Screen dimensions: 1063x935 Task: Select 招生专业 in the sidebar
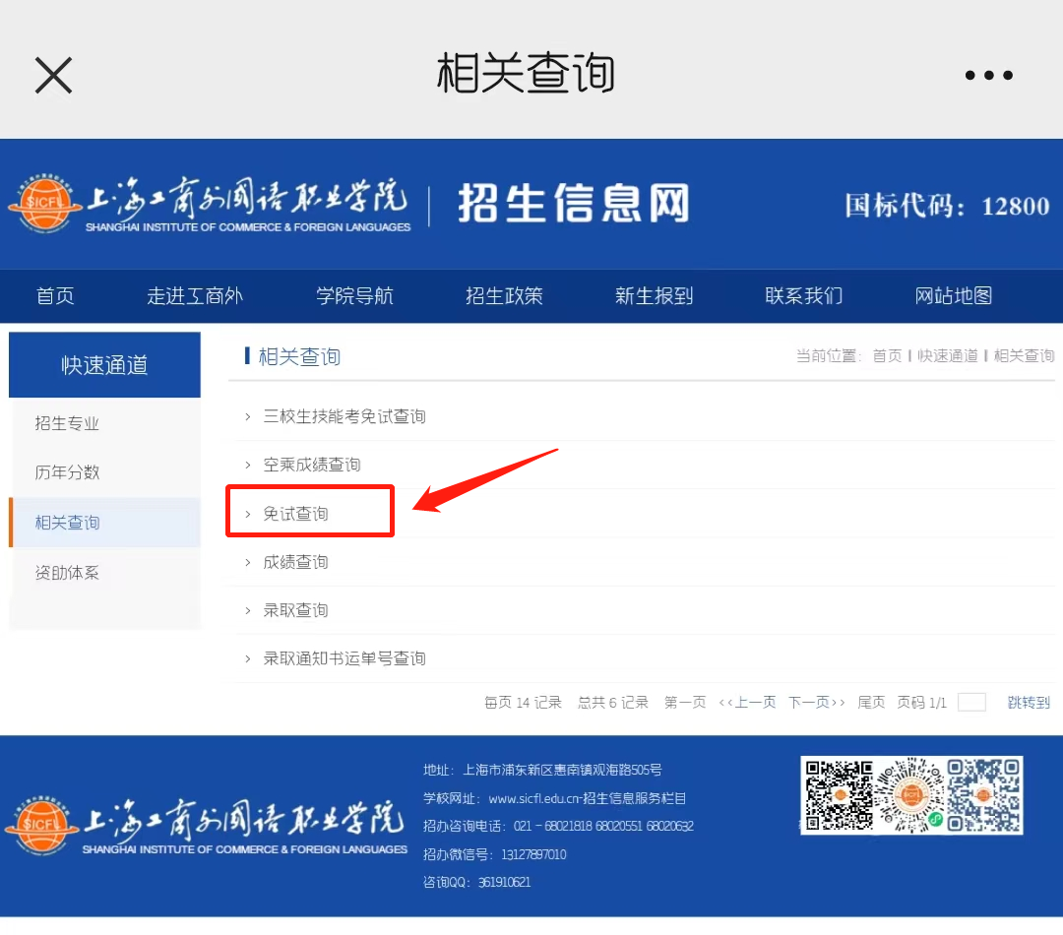coord(67,423)
